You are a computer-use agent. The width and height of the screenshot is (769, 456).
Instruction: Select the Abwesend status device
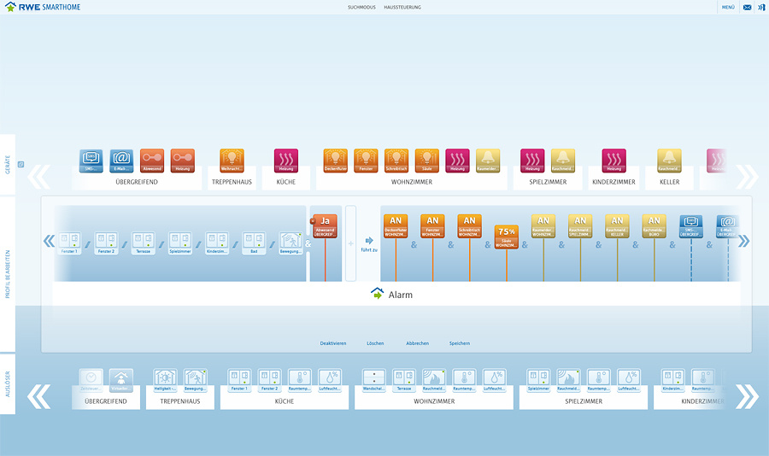click(x=152, y=161)
